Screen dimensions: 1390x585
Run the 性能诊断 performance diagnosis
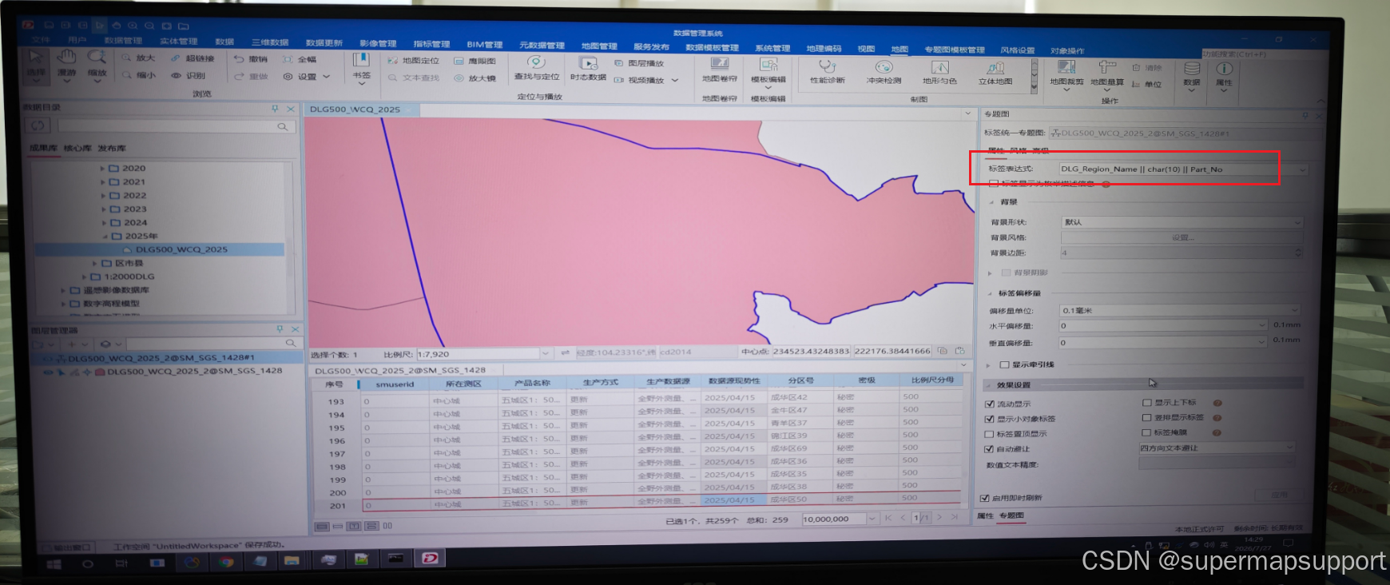[x=827, y=72]
